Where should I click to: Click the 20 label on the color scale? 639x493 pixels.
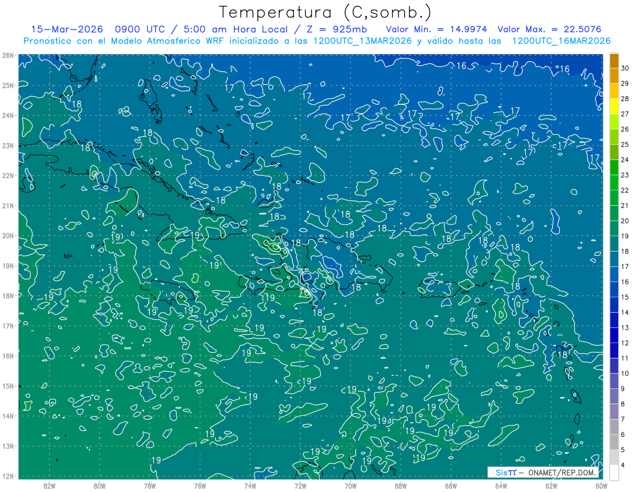pos(625,221)
